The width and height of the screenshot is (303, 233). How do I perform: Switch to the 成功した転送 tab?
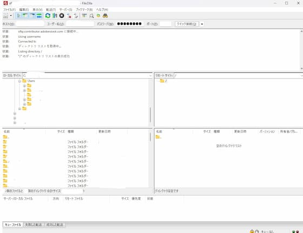tap(55, 225)
